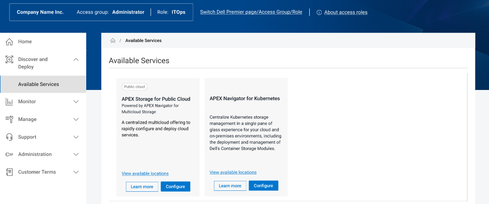Click the breadcrumb home icon
489x204 pixels.
pos(113,40)
